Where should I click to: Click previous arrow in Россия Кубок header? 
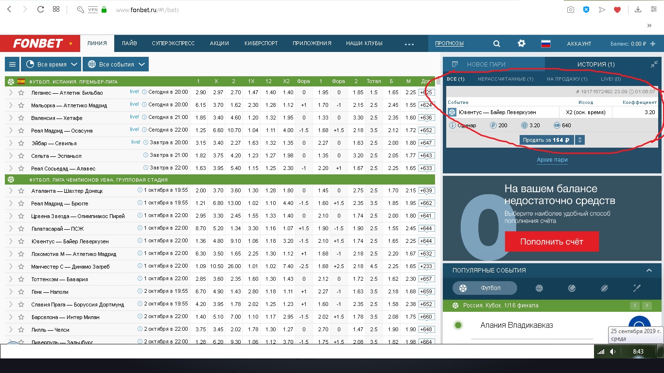click(x=634, y=305)
